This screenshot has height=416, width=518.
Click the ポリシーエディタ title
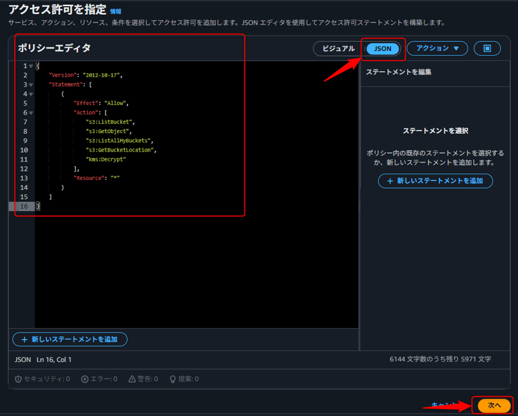point(54,48)
